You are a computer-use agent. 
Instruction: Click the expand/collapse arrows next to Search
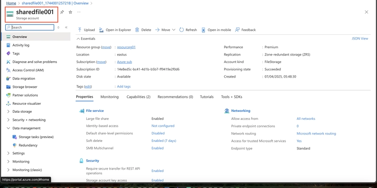point(58,27)
